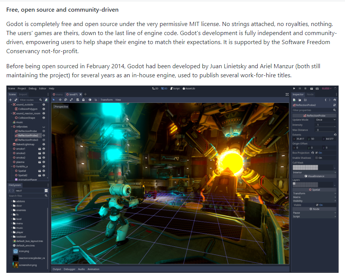Open the Update Mode dropdown
The width and height of the screenshot is (345, 280).
coord(325,120)
